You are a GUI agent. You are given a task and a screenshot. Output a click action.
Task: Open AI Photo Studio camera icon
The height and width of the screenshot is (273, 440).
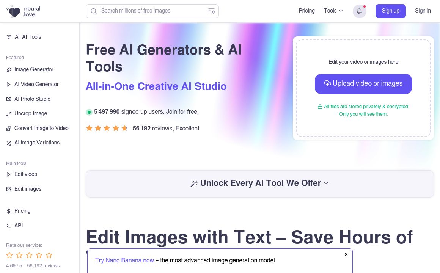pyautogui.click(x=9, y=99)
